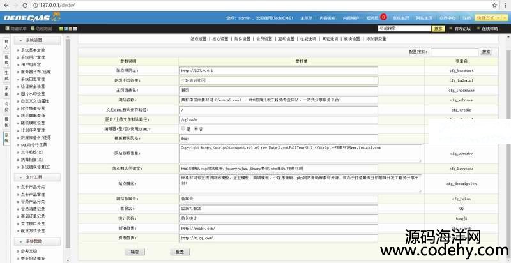
Task: Click the 搜索 button beside 配置搜索
Action: 486,52
